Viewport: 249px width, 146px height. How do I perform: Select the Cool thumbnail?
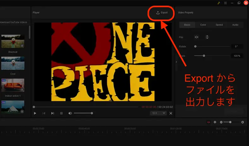coord(13,63)
